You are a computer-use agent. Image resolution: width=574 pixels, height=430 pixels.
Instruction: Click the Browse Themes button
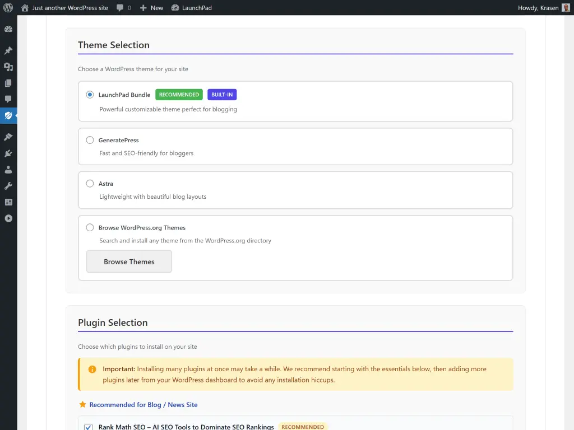[x=128, y=261]
